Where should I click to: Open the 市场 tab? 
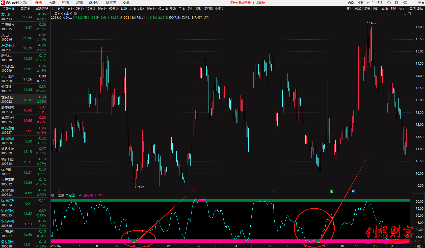click(52, 3)
